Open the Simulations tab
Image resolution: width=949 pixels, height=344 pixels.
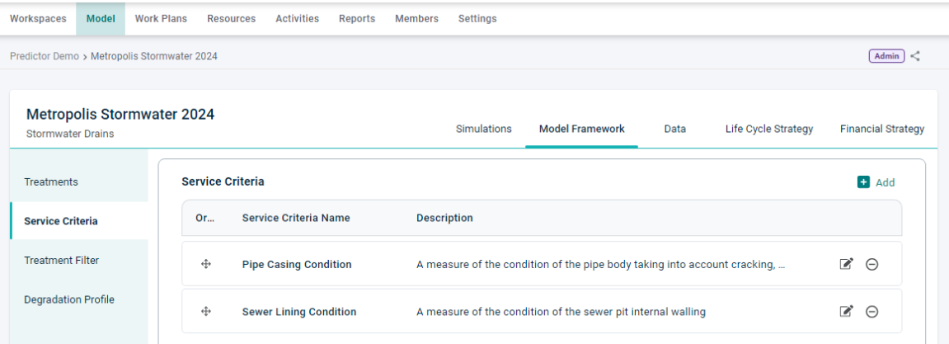click(x=484, y=129)
